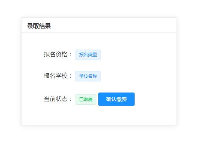Click the 报名类型 tag
The width and height of the screenshot is (201, 141).
tap(88, 55)
